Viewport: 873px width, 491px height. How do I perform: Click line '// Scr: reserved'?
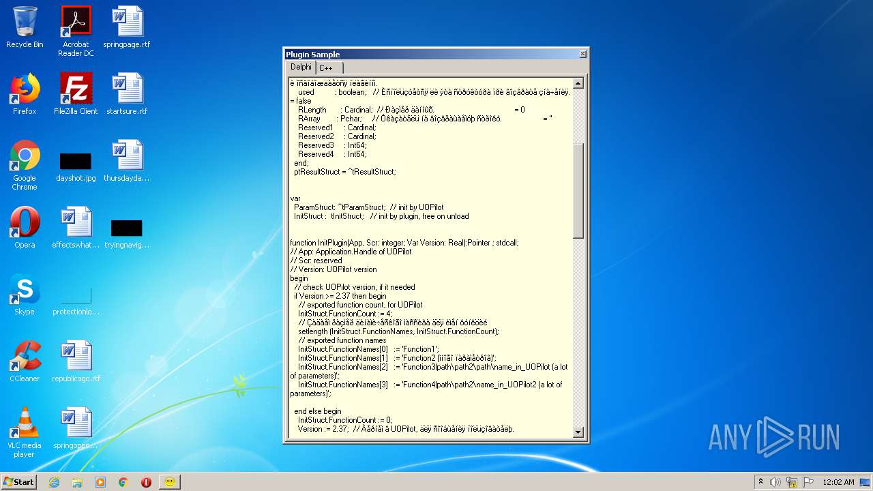click(316, 261)
